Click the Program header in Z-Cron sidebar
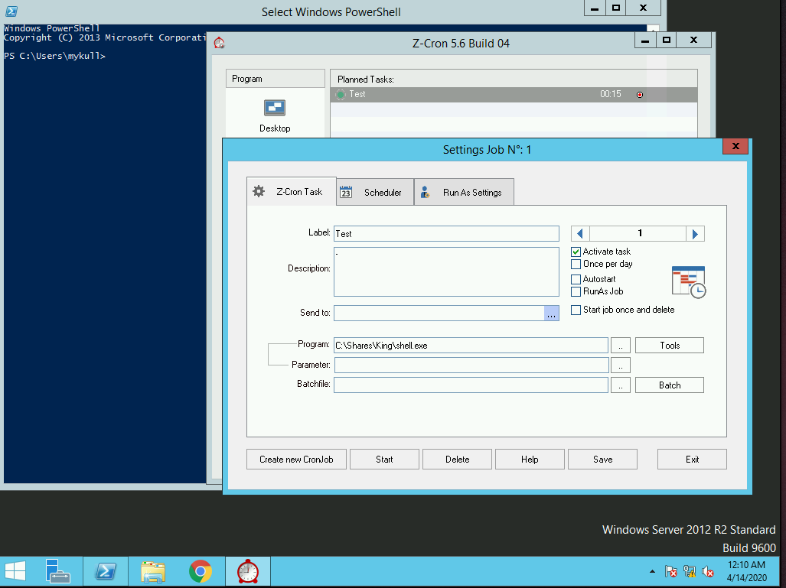This screenshot has height=588, width=786. [x=276, y=79]
